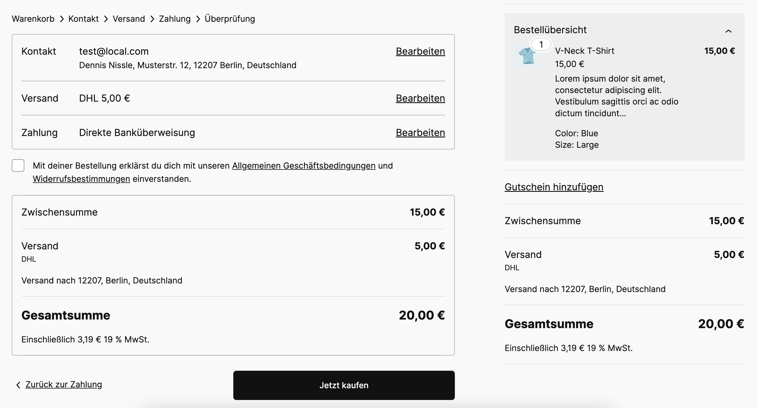
Task: Select the Überprüfung breadcrumb step
Action: click(230, 19)
